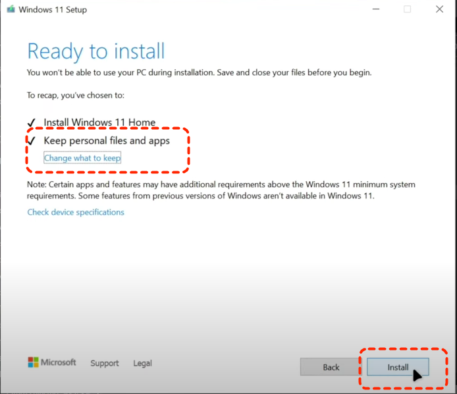Minimize the Windows 11 Setup window
The height and width of the screenshot is (394, 457).
[x=376, y=9]
